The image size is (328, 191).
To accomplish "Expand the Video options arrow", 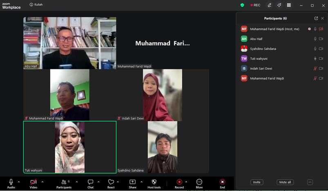I will click(x=42, y=182).
